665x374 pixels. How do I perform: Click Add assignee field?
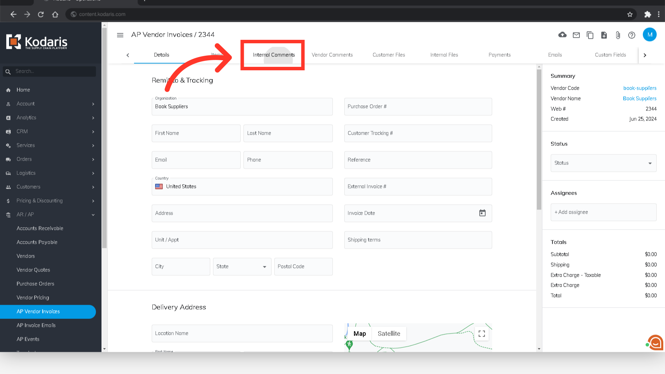[603, 212]
